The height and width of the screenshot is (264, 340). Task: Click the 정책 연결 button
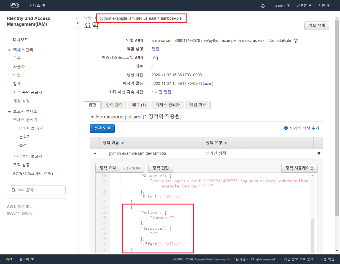tap(102, 128)
